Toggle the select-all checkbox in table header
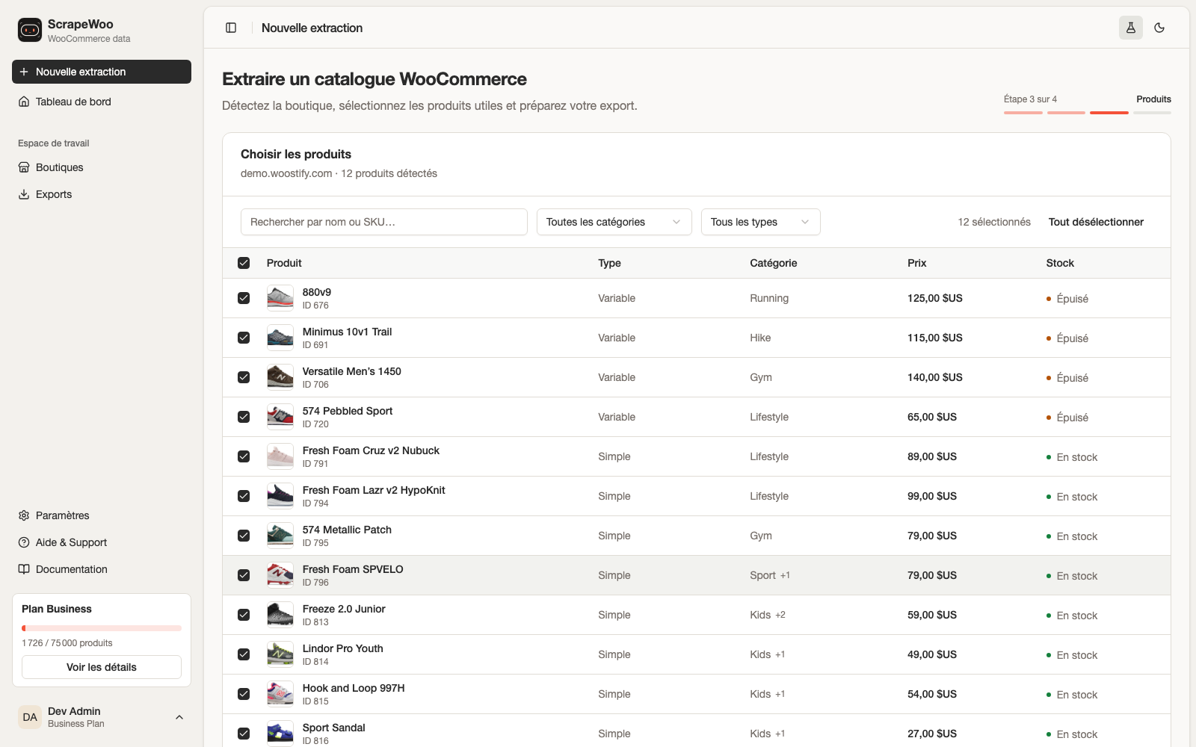This screenshot has height=747, width=1196. tap(244, 263)
